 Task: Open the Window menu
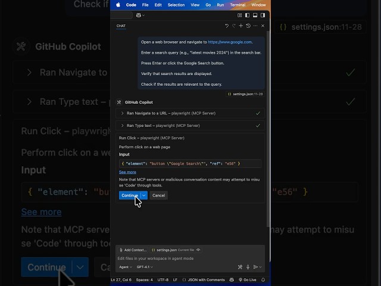pos(258,5)
